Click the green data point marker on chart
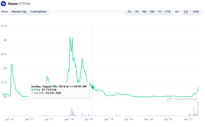This screenshot has height=127, width=205. [x=93, y=87]
